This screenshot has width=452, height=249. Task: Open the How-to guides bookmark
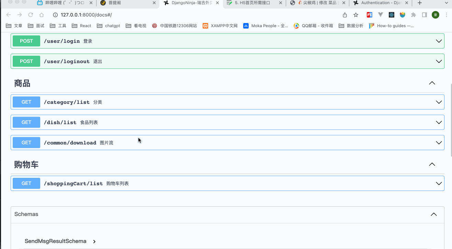click(392, 26)
